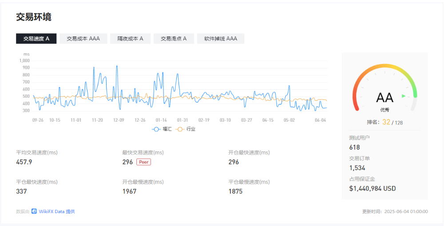Click the 开仓最慢速度 value 1967
445x226 pixels.
click(129, 191)
